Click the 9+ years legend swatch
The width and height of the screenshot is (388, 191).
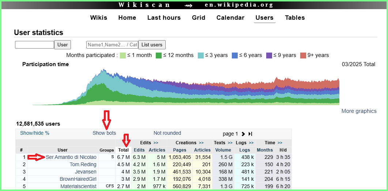click(303, 56)
